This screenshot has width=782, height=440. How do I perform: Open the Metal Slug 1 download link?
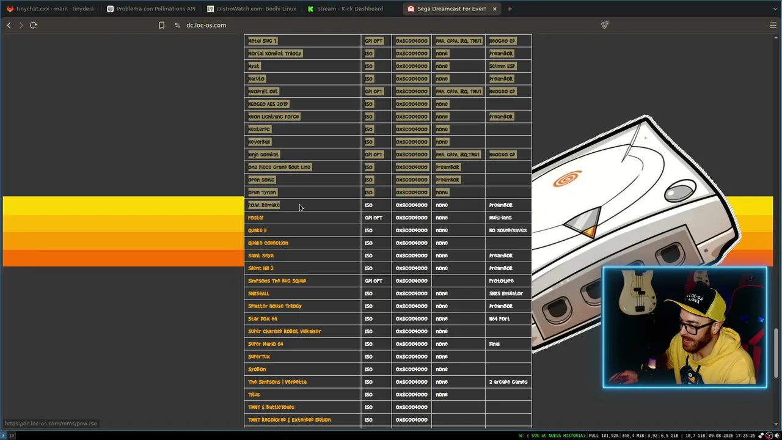262,41
